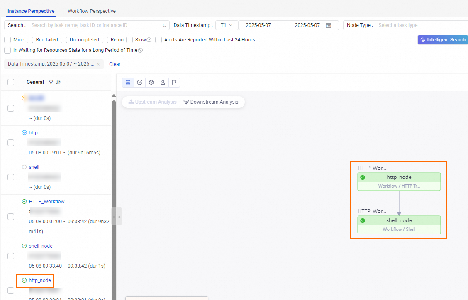Remove the Data Timestamp filter tag
The image size is (468, 300).
[x=98, y=64]
